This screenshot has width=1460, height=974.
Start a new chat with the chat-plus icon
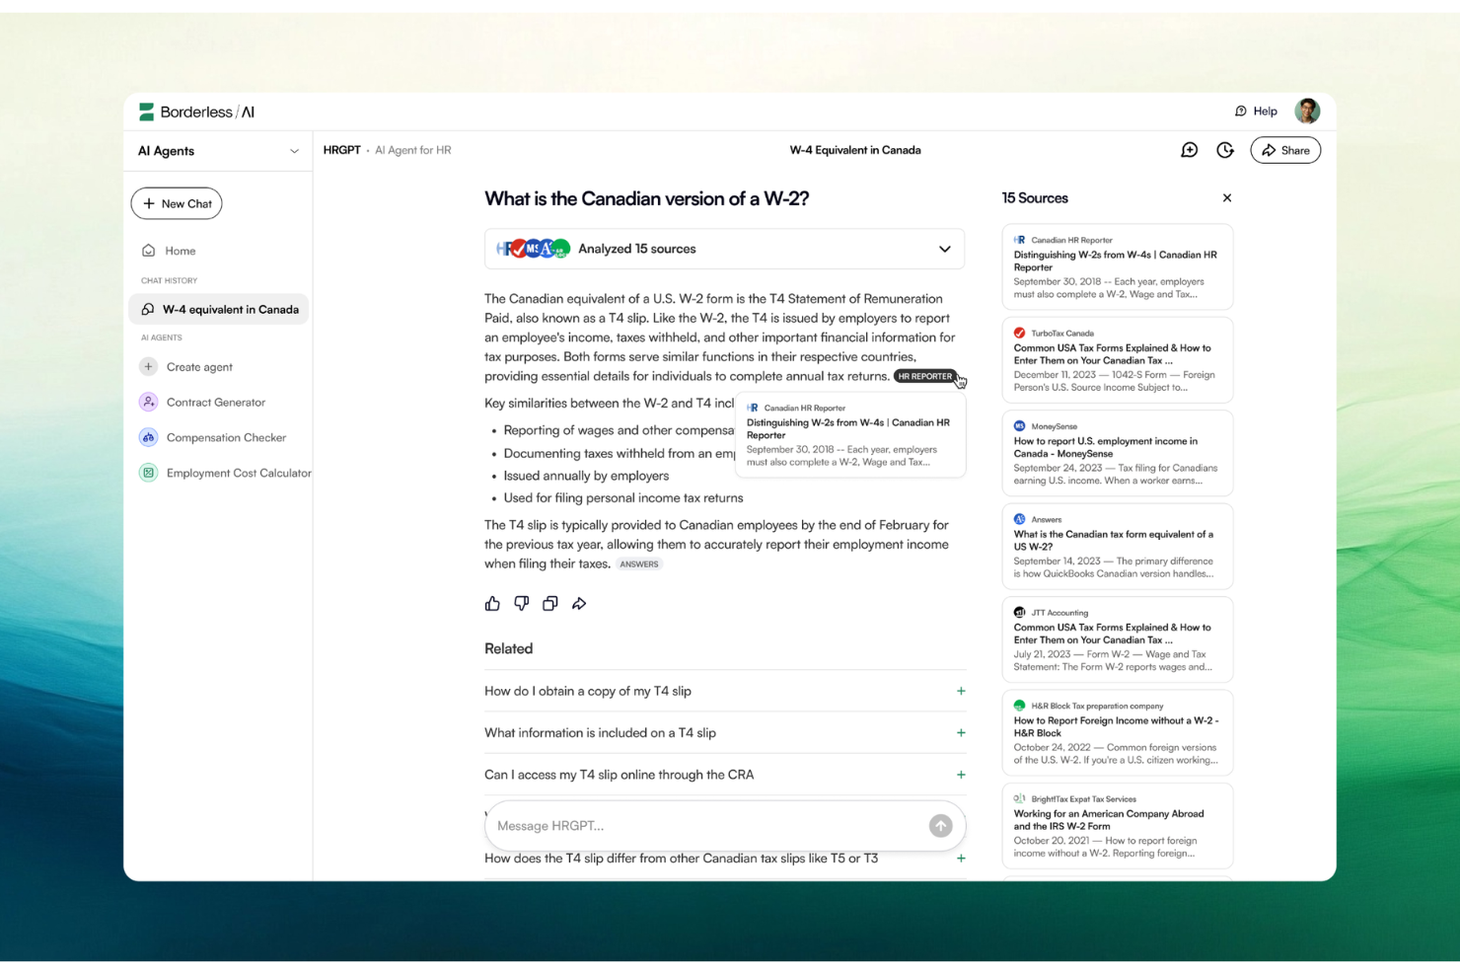coord(1190,150)
